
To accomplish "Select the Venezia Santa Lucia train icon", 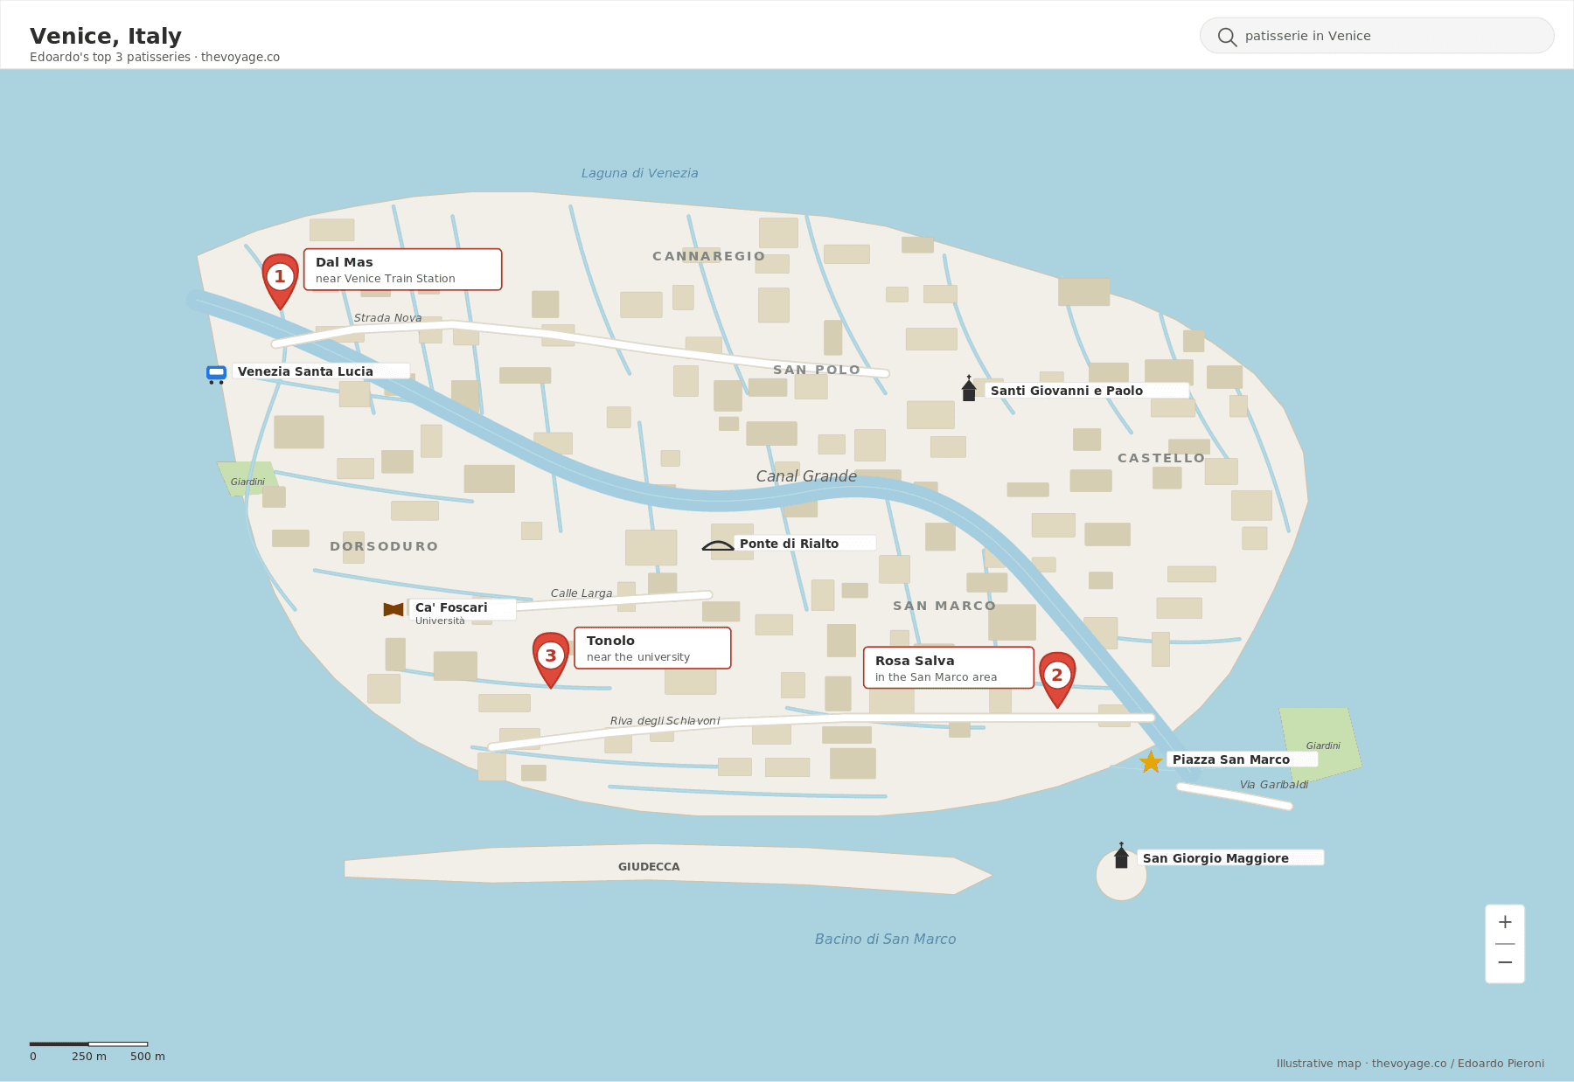I will [216, 374].
